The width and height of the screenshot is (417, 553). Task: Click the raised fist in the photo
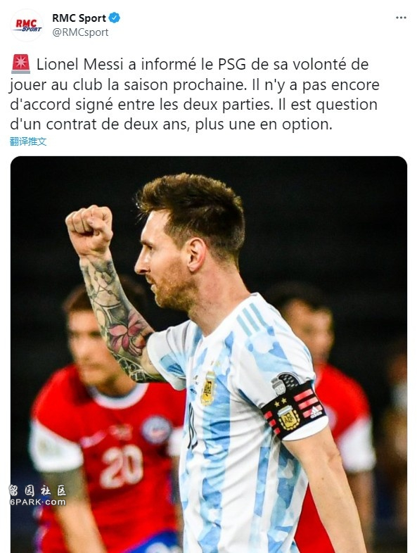click(x=89, y=229)
